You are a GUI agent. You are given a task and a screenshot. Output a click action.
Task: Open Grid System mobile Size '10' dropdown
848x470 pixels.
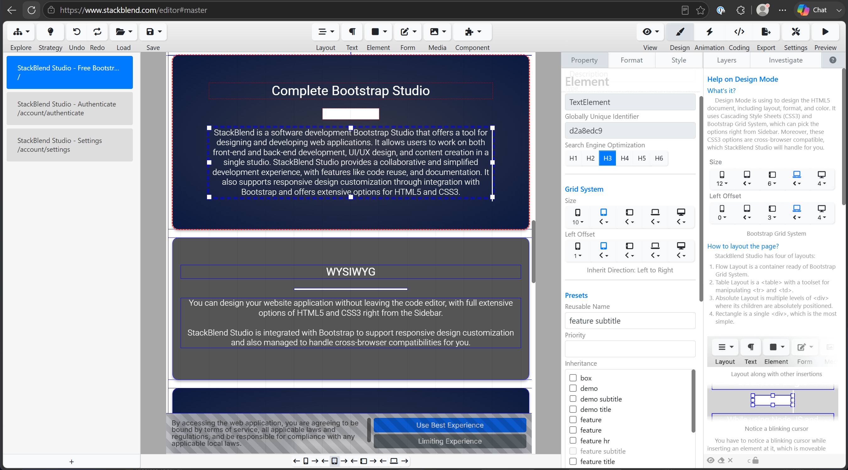pyautogui.click(x=578, y=222)
